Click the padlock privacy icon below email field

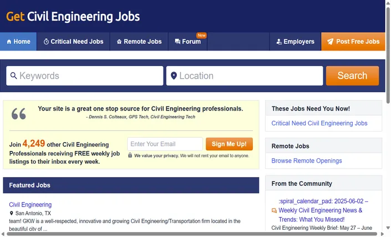[x=130, y=155]
